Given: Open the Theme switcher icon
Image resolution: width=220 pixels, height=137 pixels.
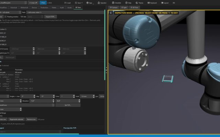Looking at the screenshot, I should (136, 3).
